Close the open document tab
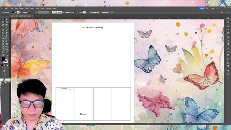This screenshot has width=231, height=130. [33, 16]
